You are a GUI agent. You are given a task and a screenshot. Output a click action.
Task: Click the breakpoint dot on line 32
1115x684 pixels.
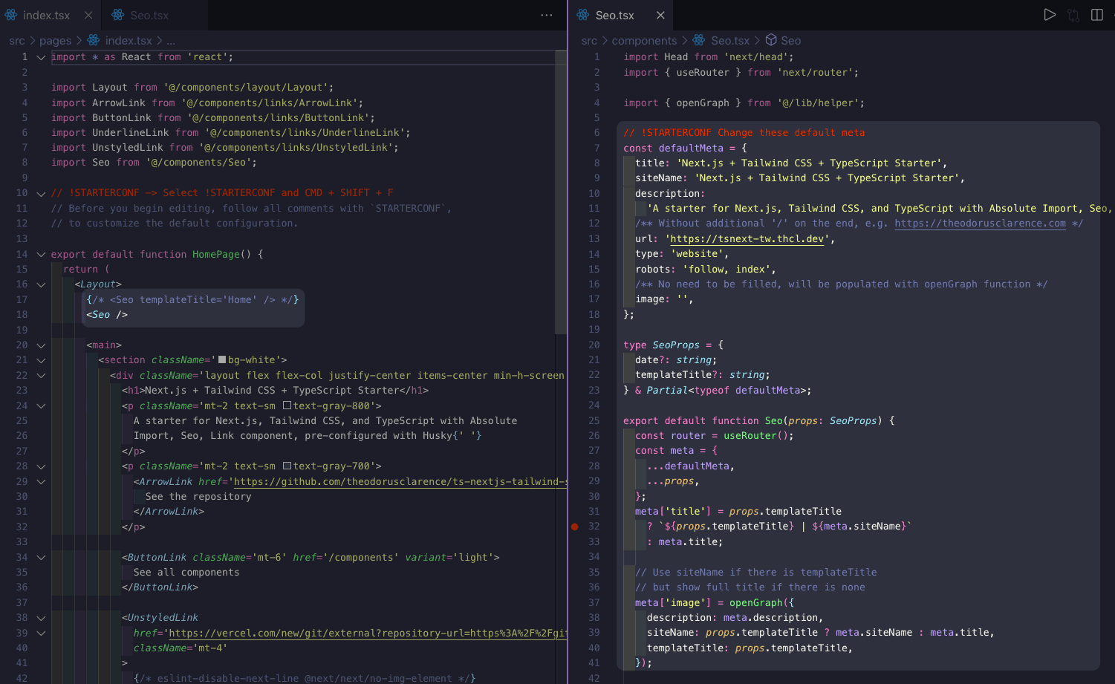(x=575, y=527)
